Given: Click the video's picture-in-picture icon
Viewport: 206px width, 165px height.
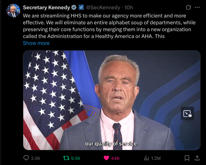Looking at the screenshot, I should coord(187,114).
